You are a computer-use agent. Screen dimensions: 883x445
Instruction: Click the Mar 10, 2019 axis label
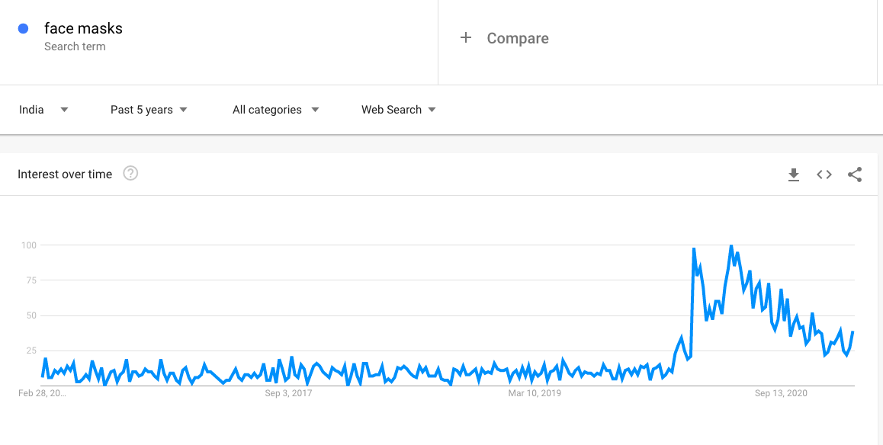click(535, 393)
